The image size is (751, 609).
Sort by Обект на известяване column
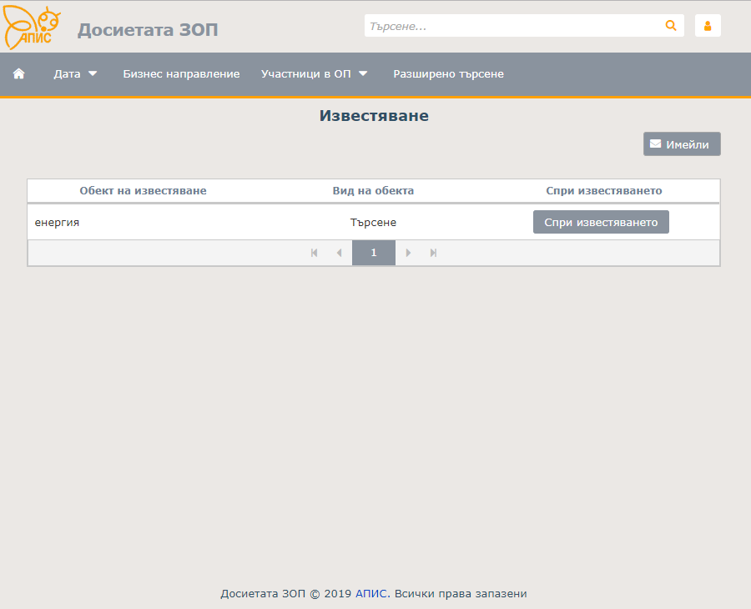pos(143,190)
